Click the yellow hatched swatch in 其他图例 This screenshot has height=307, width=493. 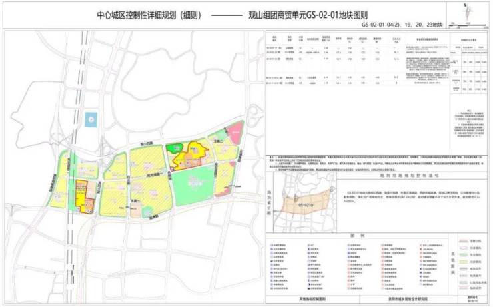point(463,262)
